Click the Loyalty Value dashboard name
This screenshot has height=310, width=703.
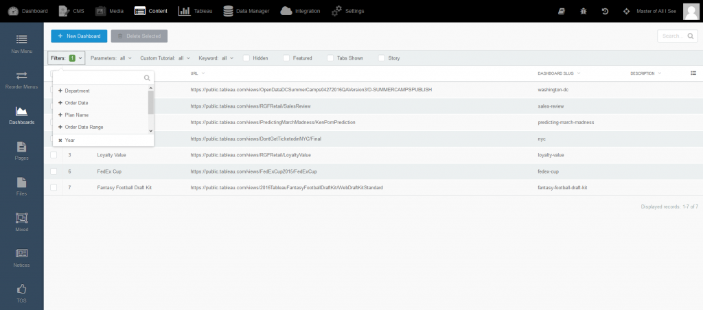click(x=112, y=155)
